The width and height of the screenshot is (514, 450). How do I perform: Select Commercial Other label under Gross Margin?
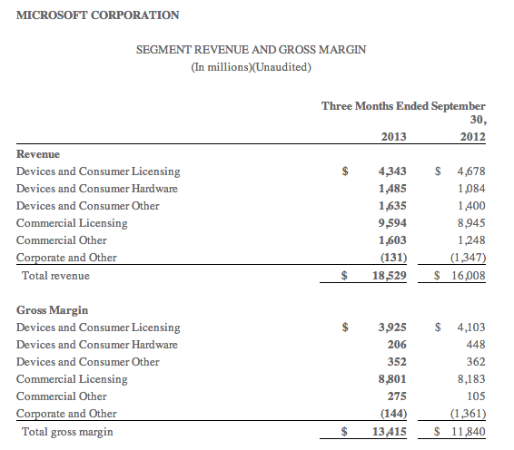62,396
